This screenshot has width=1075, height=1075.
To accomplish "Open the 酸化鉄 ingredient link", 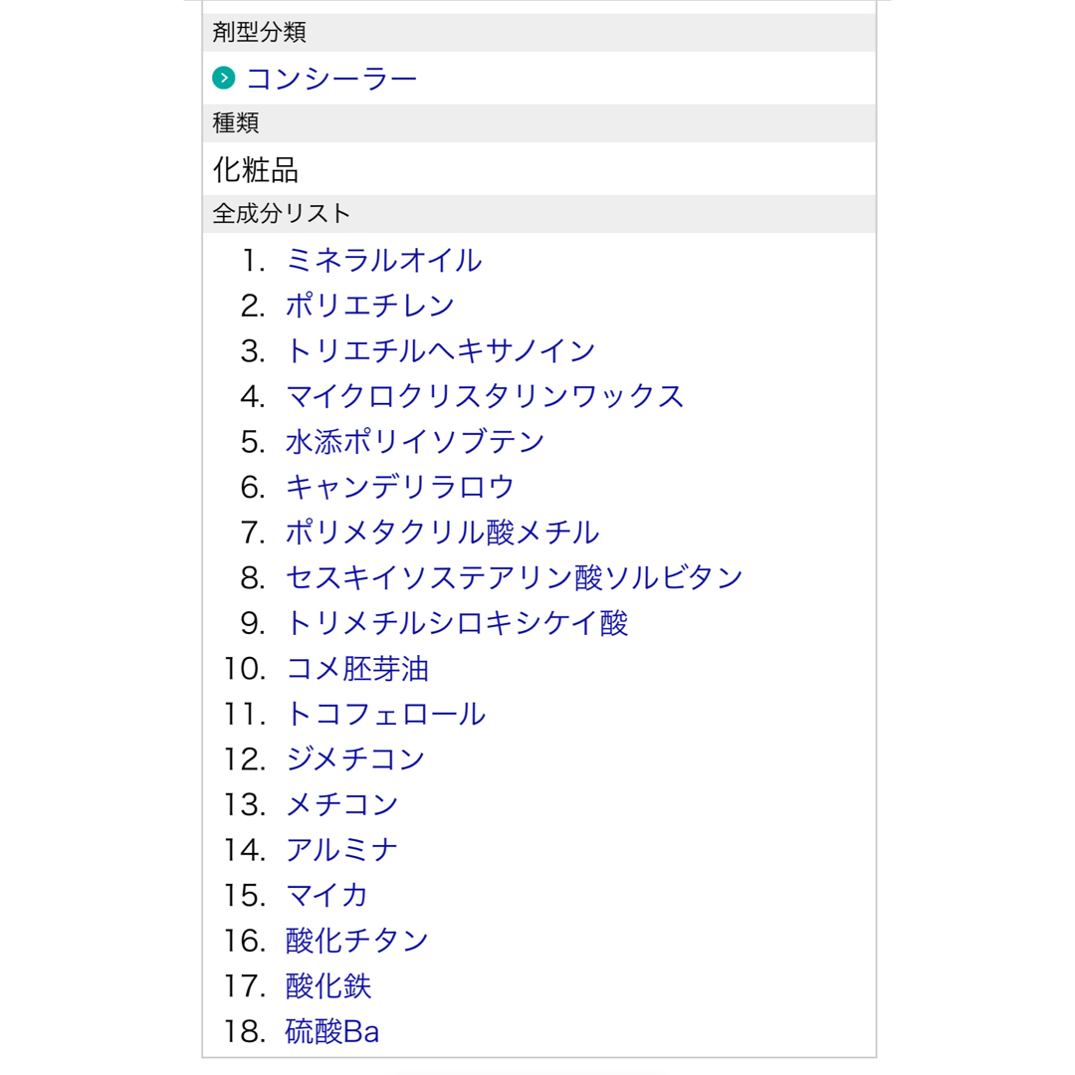I will (x=328, y=985).
